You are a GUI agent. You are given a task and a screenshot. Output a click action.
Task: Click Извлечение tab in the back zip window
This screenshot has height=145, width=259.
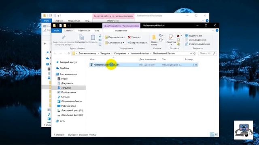point(113,21)
